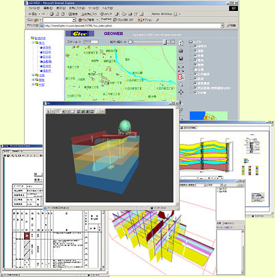275x277 pixels.
Task: Click the red icon ending 3D viewer toolbar
Action: point(103,112)
